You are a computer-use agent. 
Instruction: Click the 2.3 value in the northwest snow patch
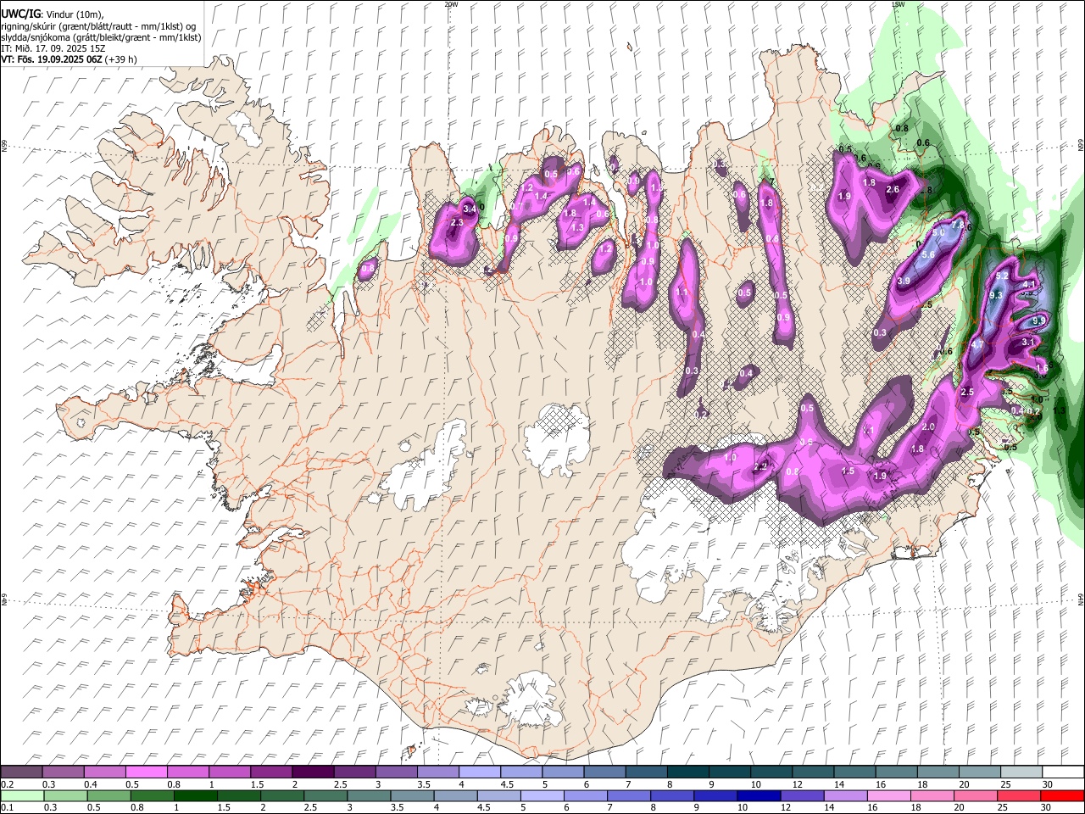click(457, 222)
